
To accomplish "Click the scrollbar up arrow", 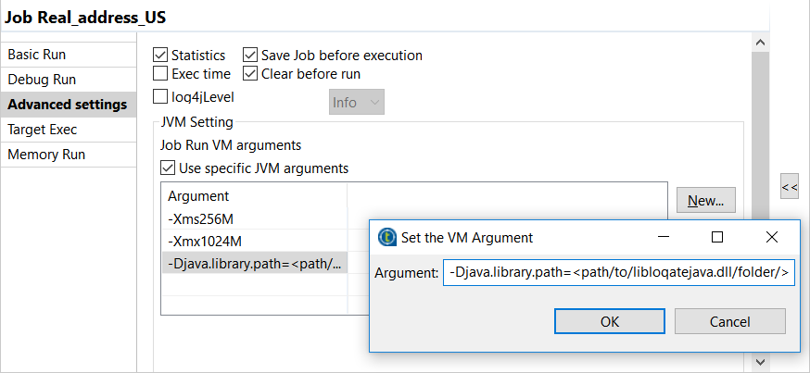I will point(760,43).
